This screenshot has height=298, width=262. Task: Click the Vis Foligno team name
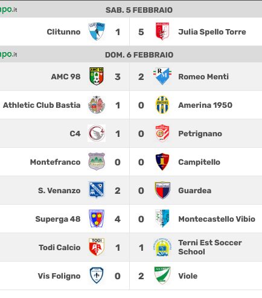59,276
